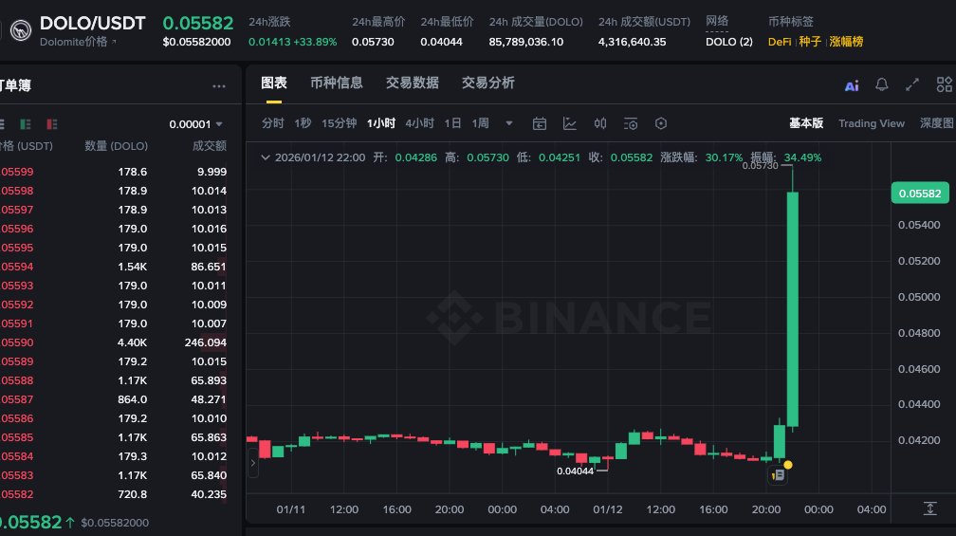Click the 种子 tag
The image size is (956, 536).
pyautogui.click(x=810, y=42)
